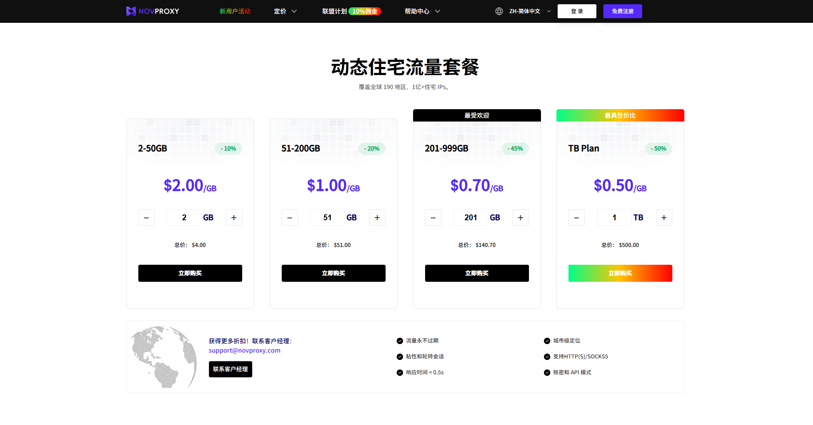813x425 pixels.
Task: Click the 登录 login button
Action: tap(577, 11)
